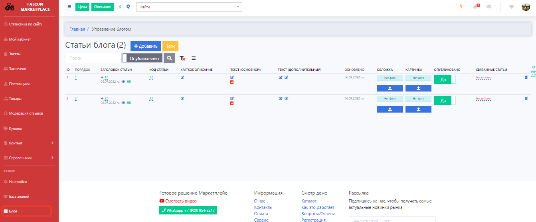Expand the Контент sidebar menu
The width and height of the screenshot is (536, 222).
pos(29,143)
